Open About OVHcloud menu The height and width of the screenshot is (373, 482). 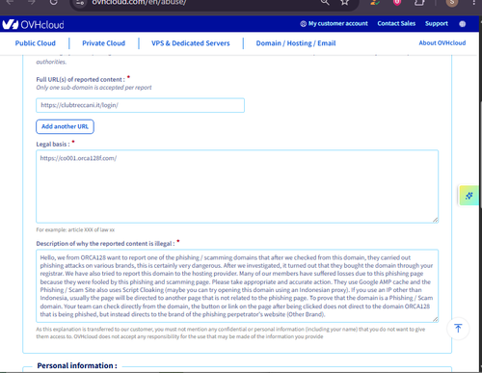tap(442, 42)
